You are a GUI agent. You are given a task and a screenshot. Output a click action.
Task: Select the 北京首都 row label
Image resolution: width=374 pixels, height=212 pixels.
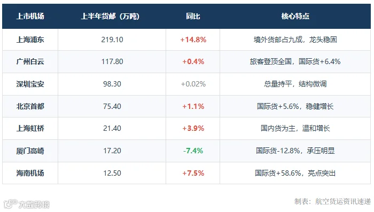(30, 106)
